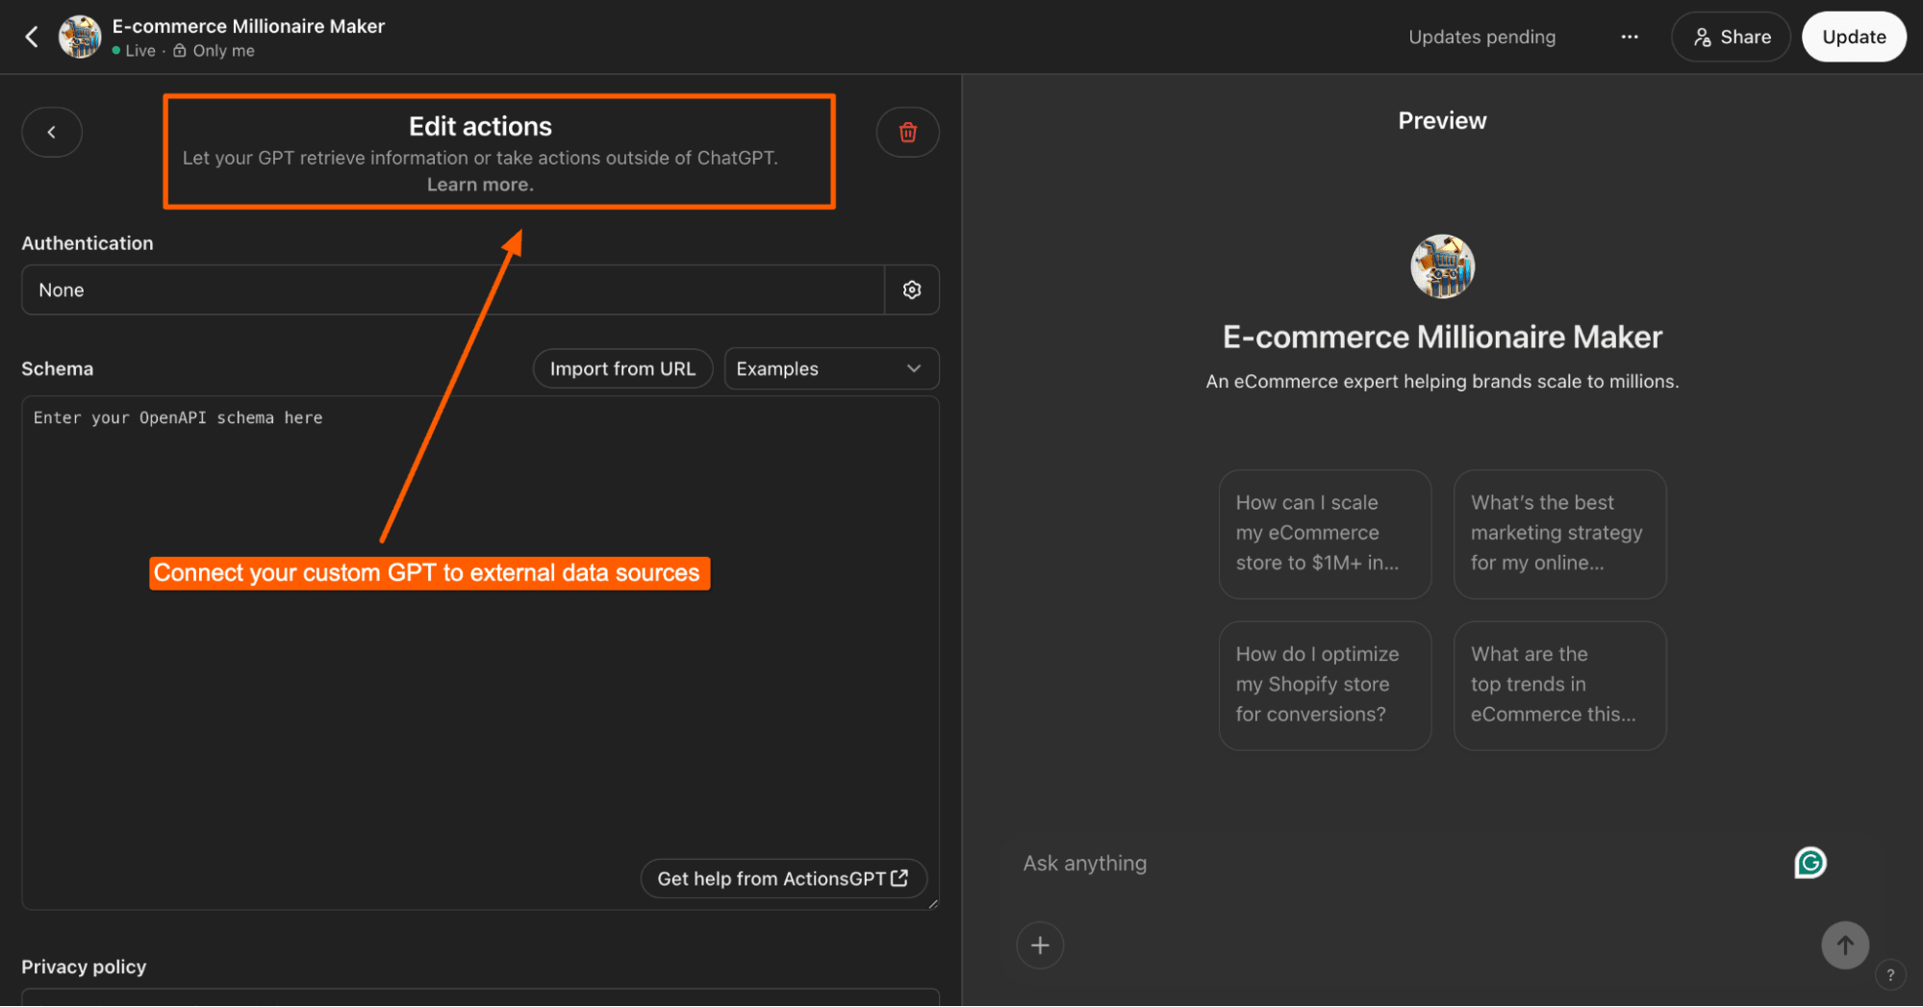The width and height of the screenshot is (1923, 1007).
Task: Click the 'Updates pending' status text
Action: click(x=1481, y=37)
